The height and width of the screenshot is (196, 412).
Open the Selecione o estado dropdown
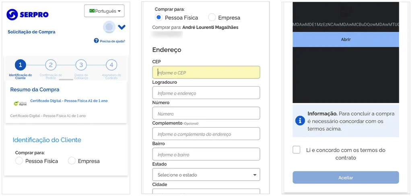pos(206,175)
